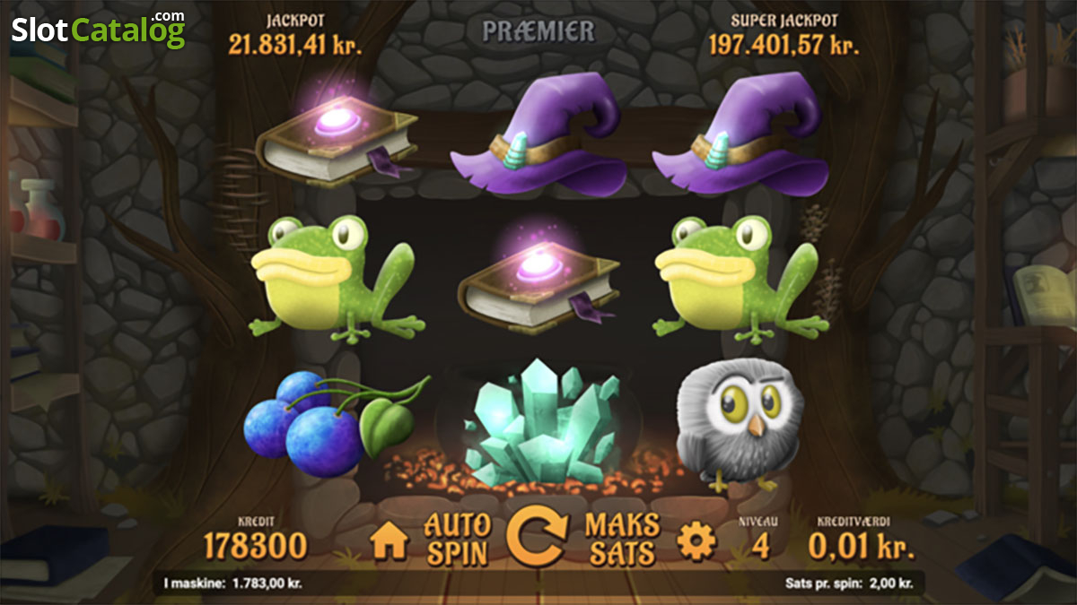This screenshot has width=1077, height=605.
Task: Click the top-left glowing spellbook symbol
Action: click(336, 131)
